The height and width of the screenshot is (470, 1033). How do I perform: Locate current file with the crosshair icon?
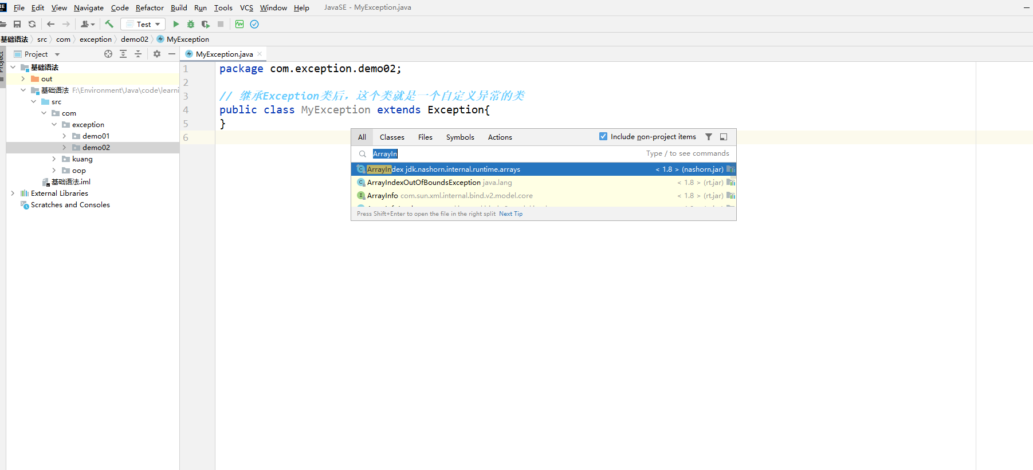click(x=108, y=54)
